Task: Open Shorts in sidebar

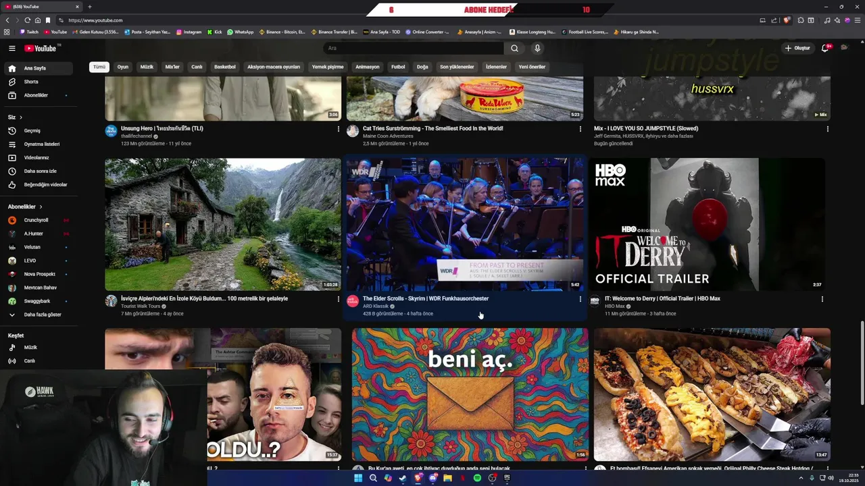Action: click(x=39, y=82)
